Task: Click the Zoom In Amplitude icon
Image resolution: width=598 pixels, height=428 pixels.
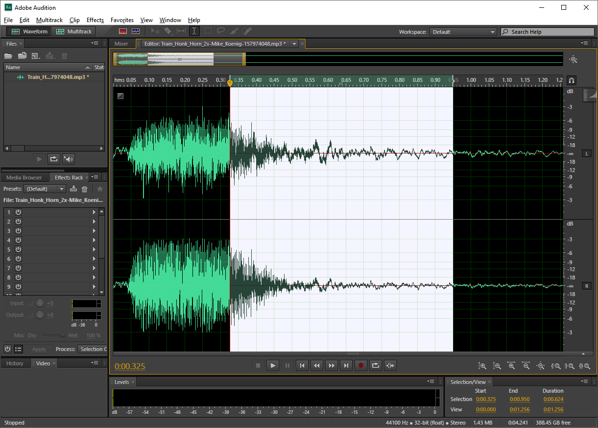Action: click(x=482, y=366)
